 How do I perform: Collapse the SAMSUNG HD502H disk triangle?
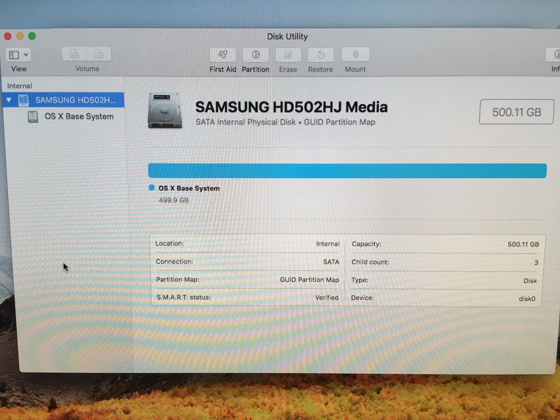click(9, 100)
